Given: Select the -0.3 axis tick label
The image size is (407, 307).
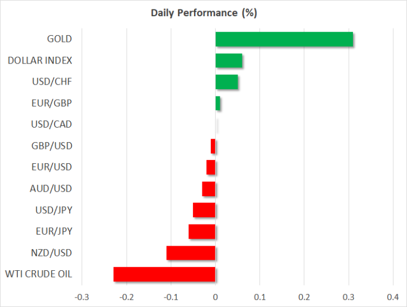Looking at the screenshot, I should coord(82,297).
